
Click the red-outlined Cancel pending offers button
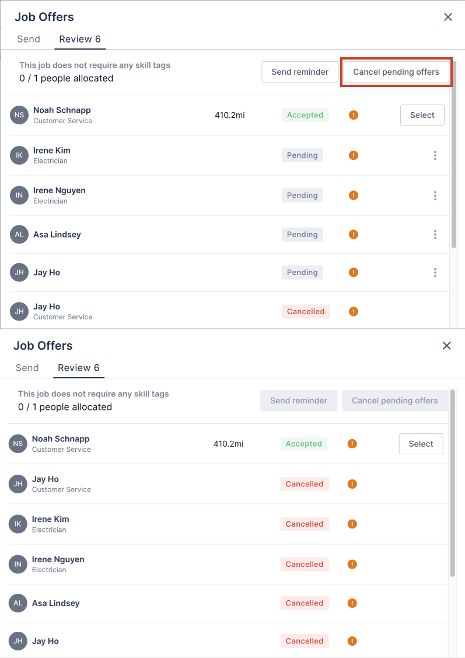tap(396, 72)
